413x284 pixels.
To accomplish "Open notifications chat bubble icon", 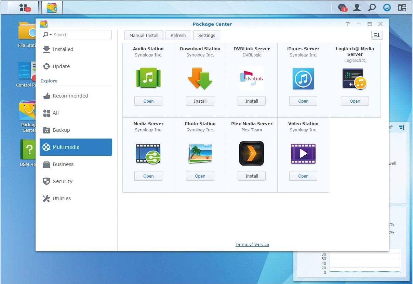I will 342,8.
